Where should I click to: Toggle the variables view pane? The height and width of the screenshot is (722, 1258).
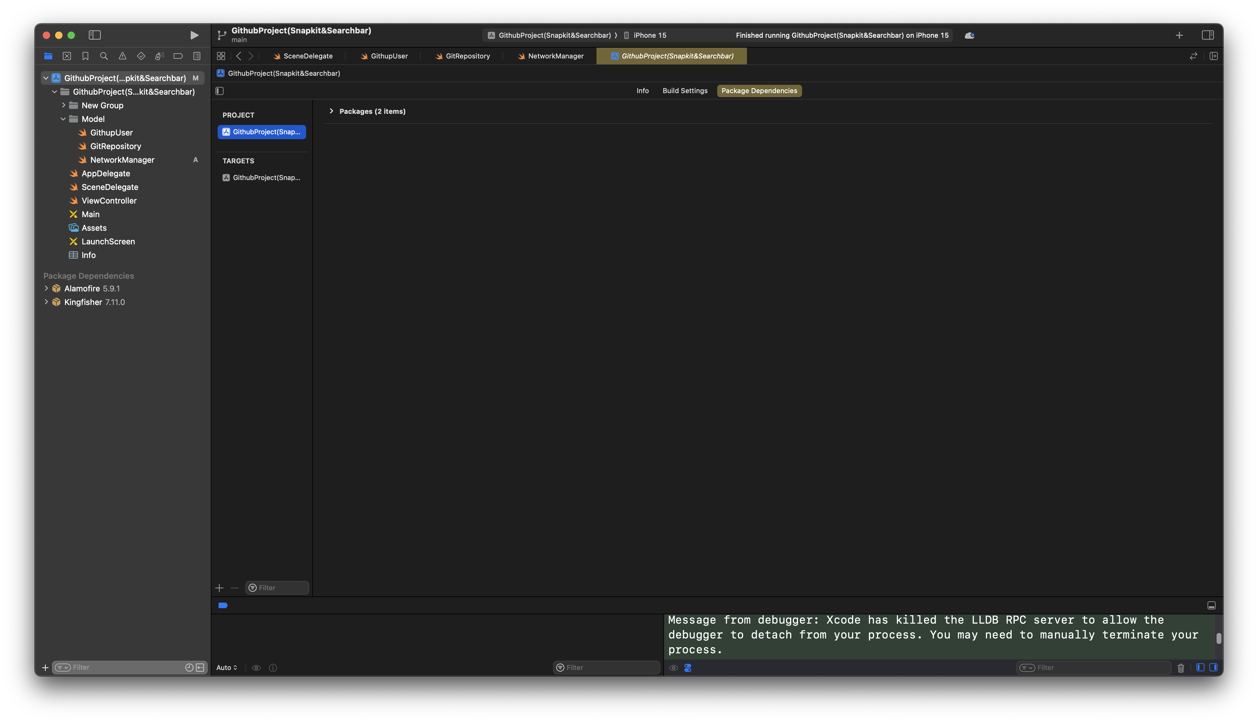pyautogui.click(x=1200, y=668)
